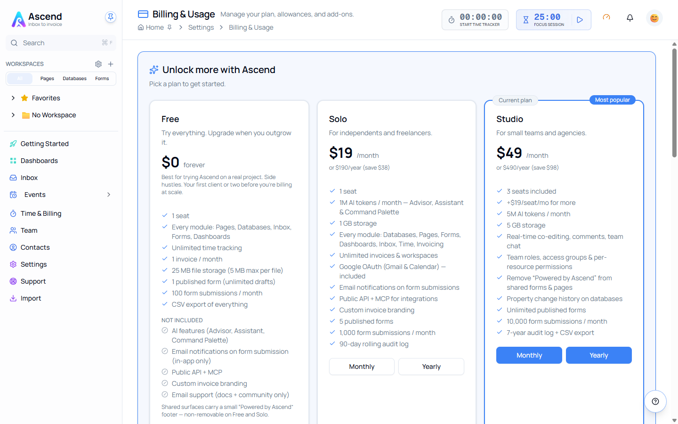Open the user avatar menu
Image resolution: width=678 pixels, height=424 pixels.
coord(654,18)
